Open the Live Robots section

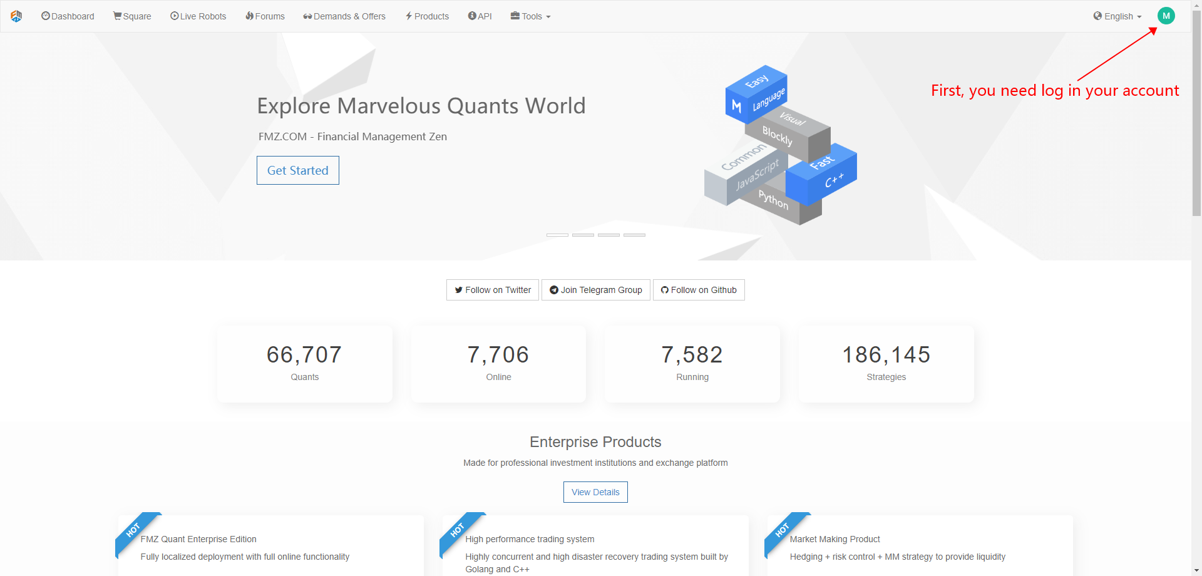coord(198,16)
